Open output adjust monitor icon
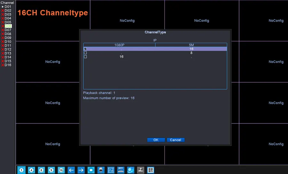288x174 pixels. [121, 170]
